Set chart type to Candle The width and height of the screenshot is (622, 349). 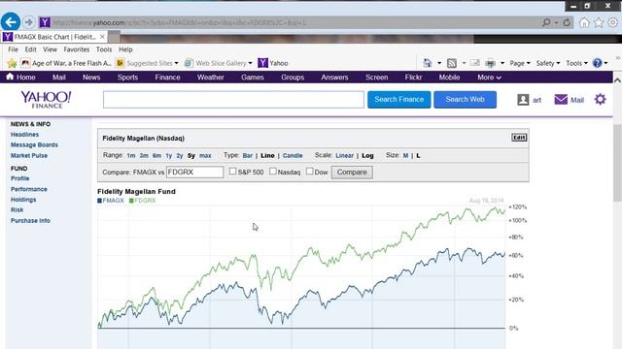point(293,155)
